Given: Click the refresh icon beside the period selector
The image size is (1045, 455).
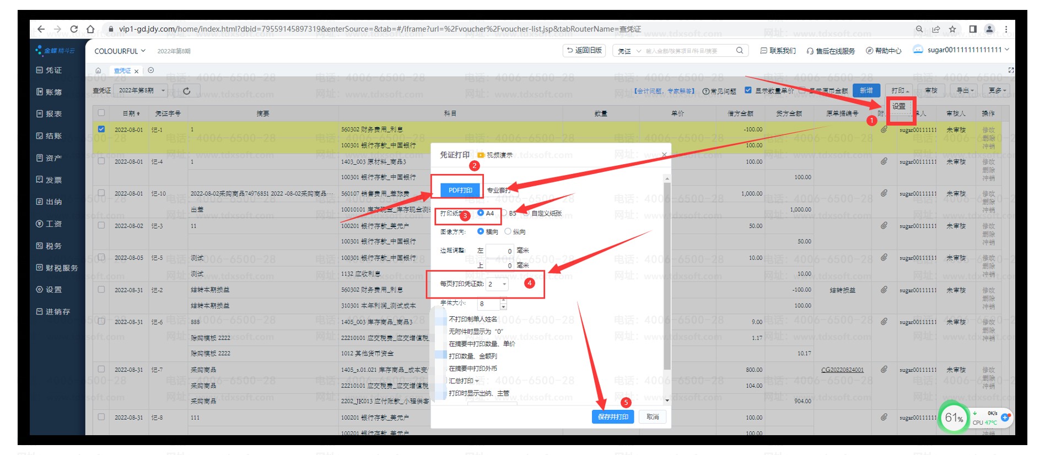Looking at the screenshot, I should click(x=187, y=91).
